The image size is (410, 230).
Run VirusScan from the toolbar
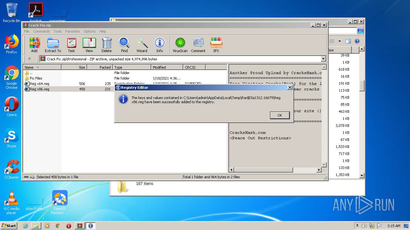(x=180, y=45)
